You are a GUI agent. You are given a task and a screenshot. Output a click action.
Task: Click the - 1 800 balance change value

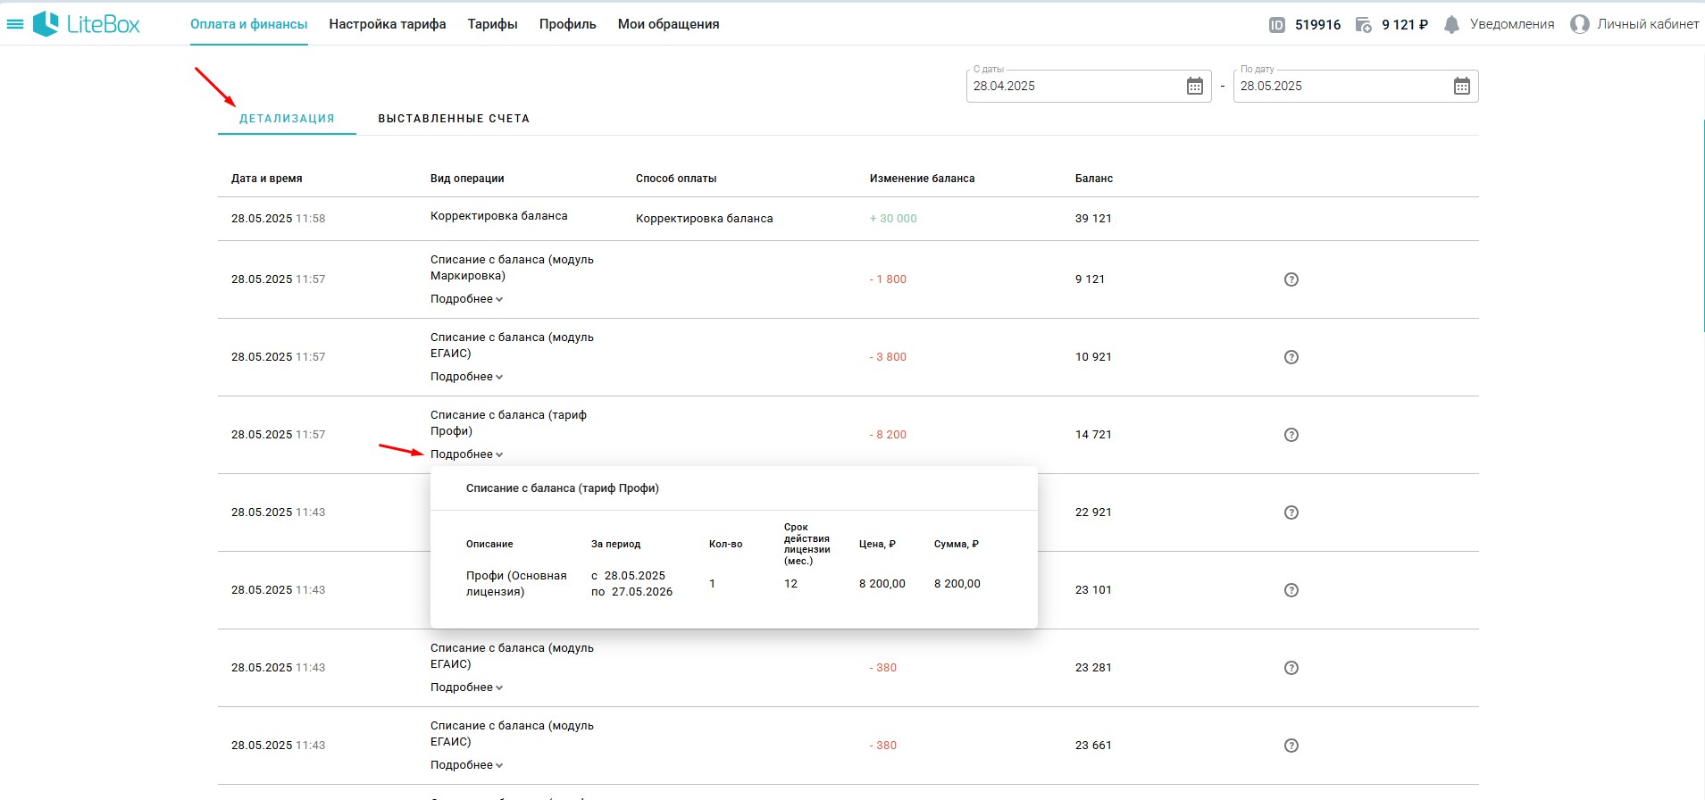tap(888, 279)
